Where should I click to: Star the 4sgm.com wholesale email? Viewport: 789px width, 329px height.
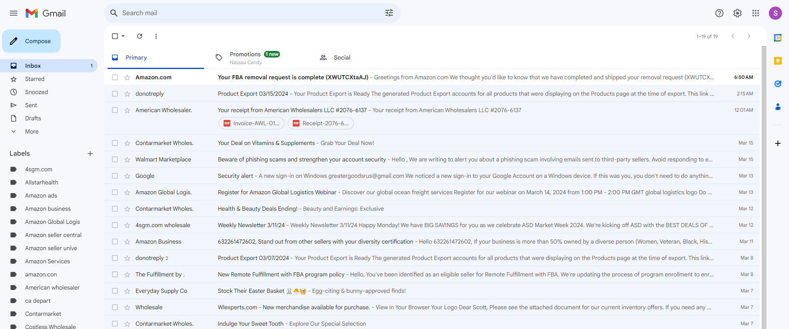point(127,225)
